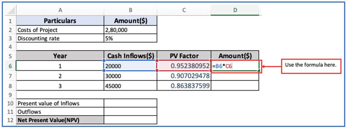Select the 0.952380952 PV factor cell
The height and width of the screenshot is (129, 347).
[184, 66]
